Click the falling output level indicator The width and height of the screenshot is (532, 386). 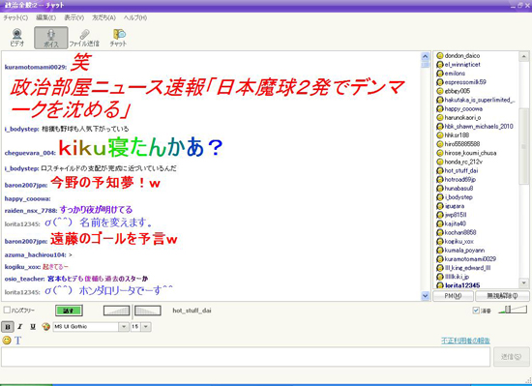pyautogui.click(x=148, y=311)
